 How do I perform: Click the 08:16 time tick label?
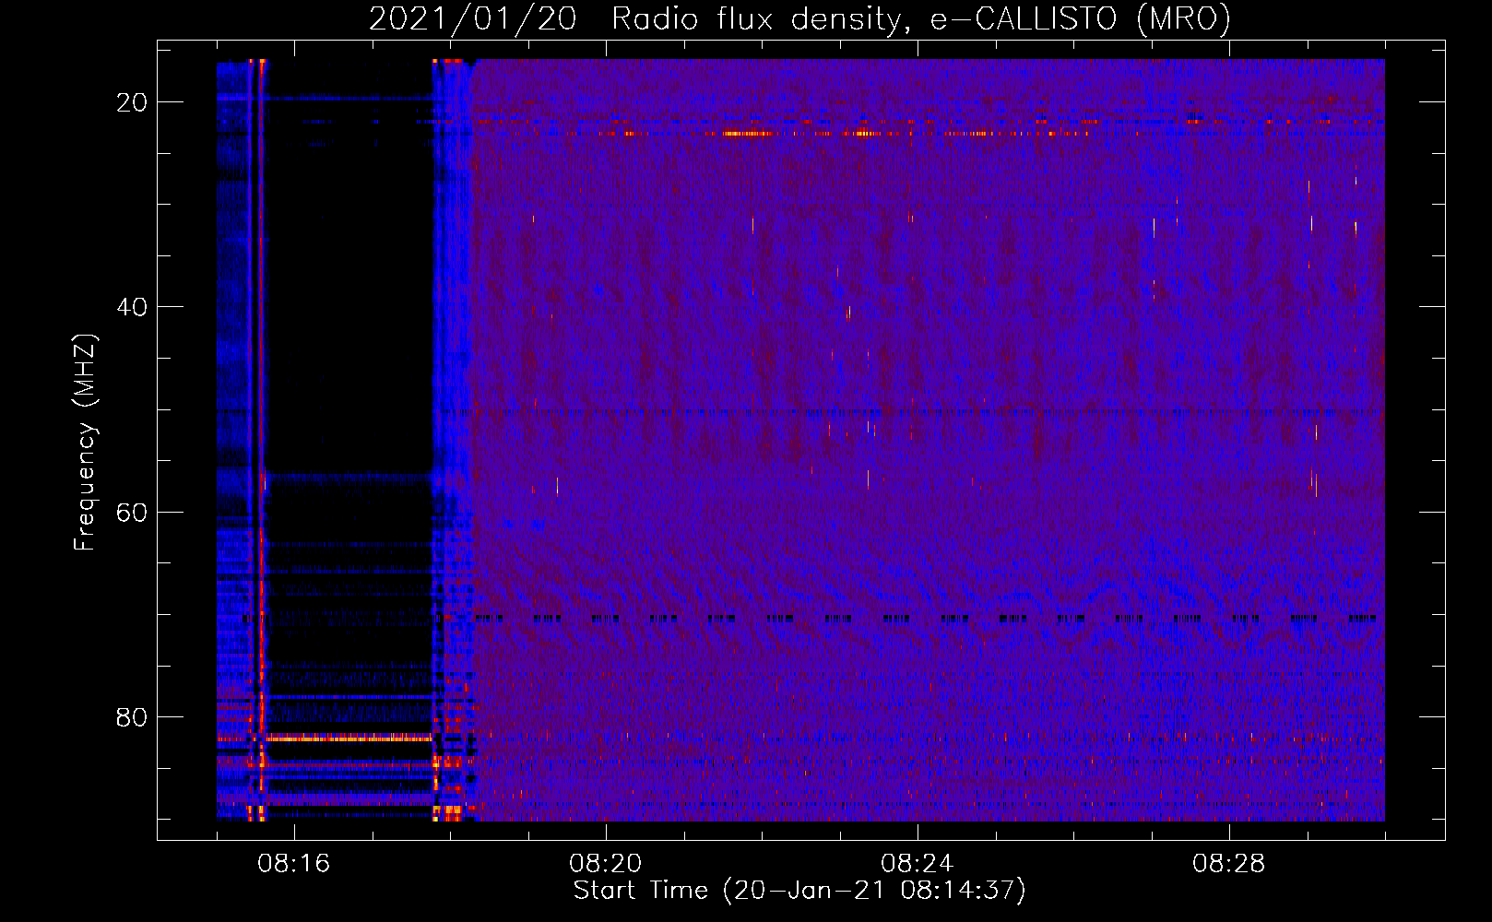pyautogui.click(x=293, y=864)
